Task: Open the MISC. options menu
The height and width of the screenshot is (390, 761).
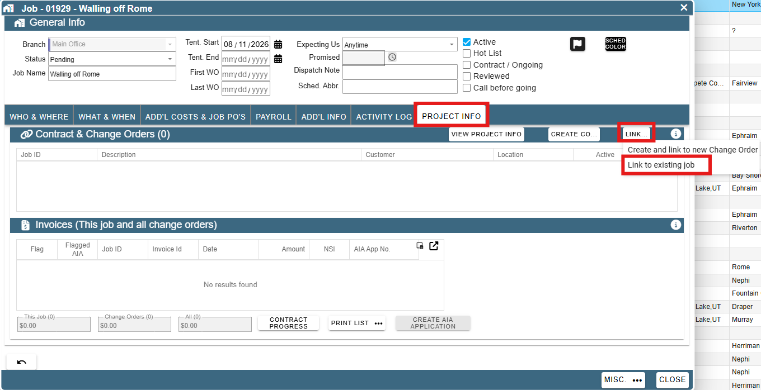Action: point(623,380)
